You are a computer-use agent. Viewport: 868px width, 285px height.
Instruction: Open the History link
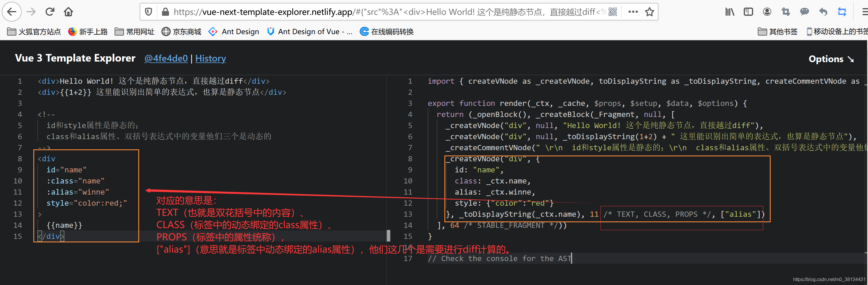tap(210, 58)
